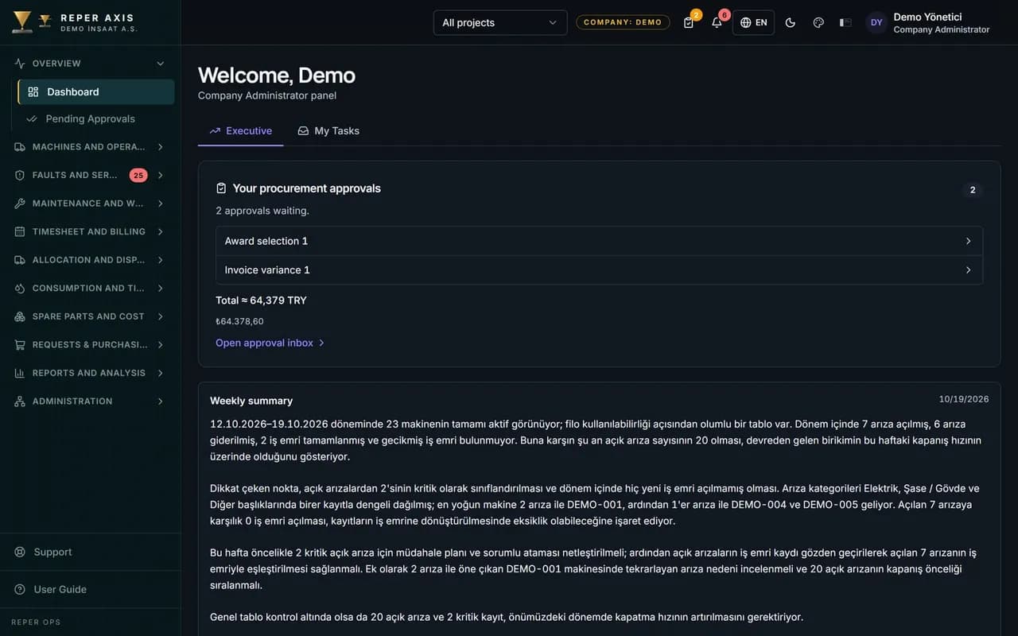Open the Invoice variance 1 row
The width and height of the screenshot is (1018, 636).
(599, 270)
